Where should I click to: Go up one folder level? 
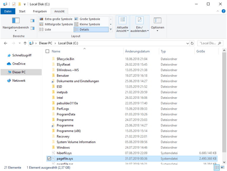click(x=25, y=43)
